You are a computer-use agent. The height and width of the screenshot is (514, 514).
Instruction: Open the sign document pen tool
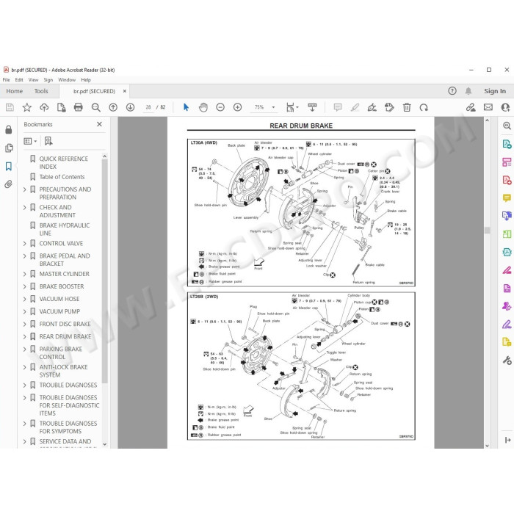coord(372,107)
